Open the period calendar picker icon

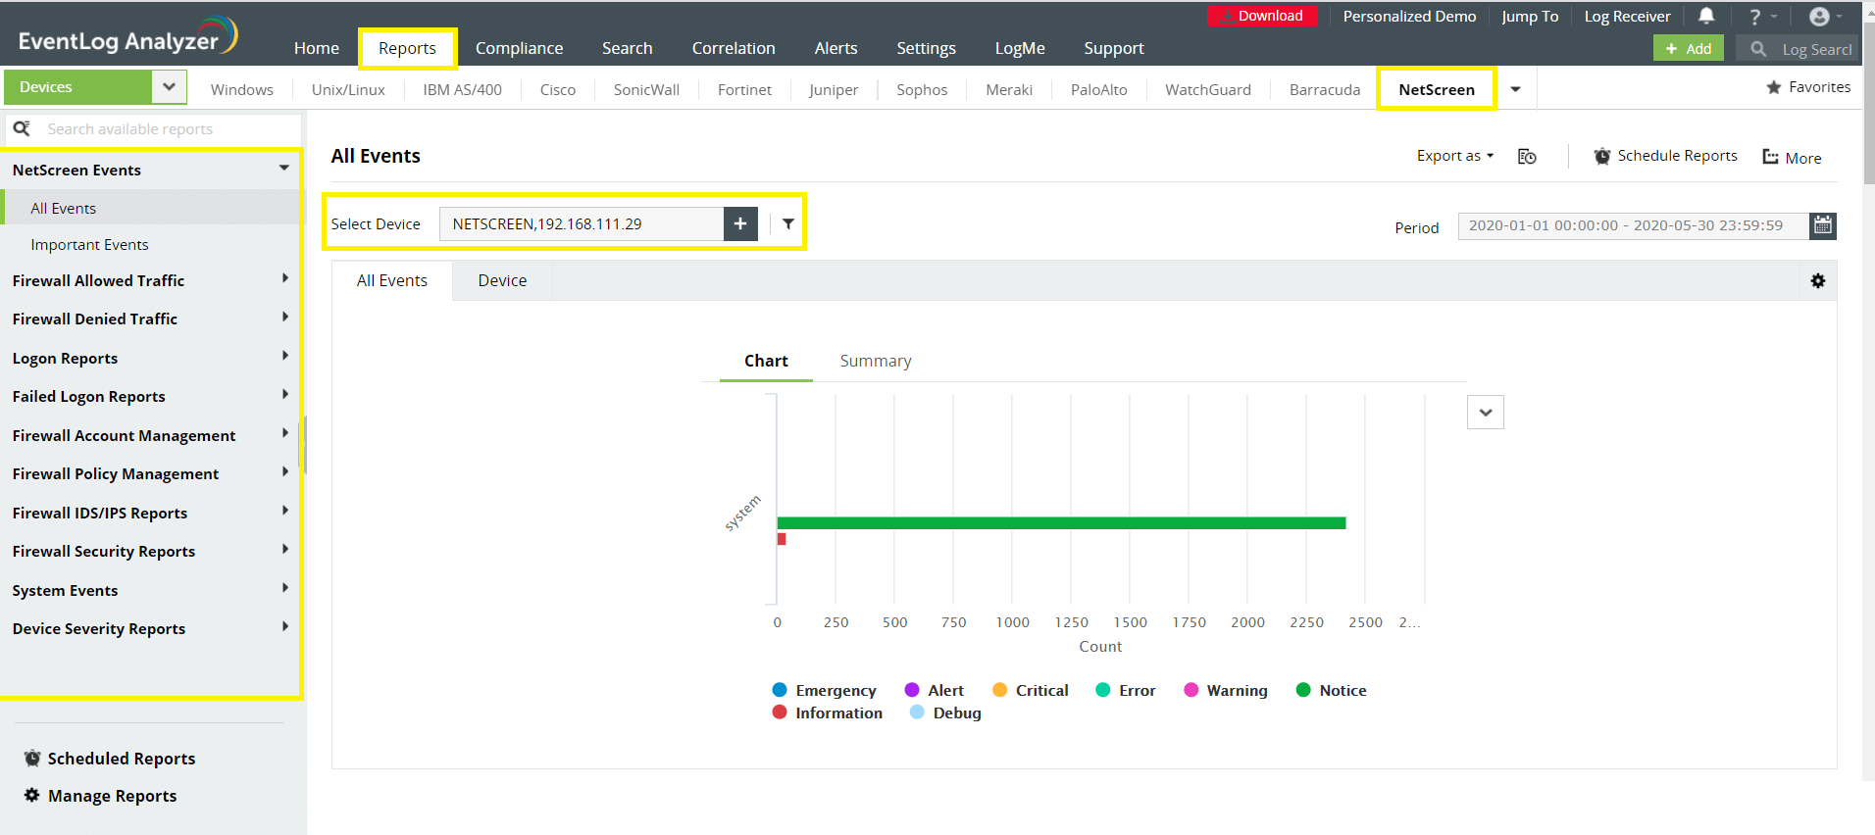click(1823, 225)
